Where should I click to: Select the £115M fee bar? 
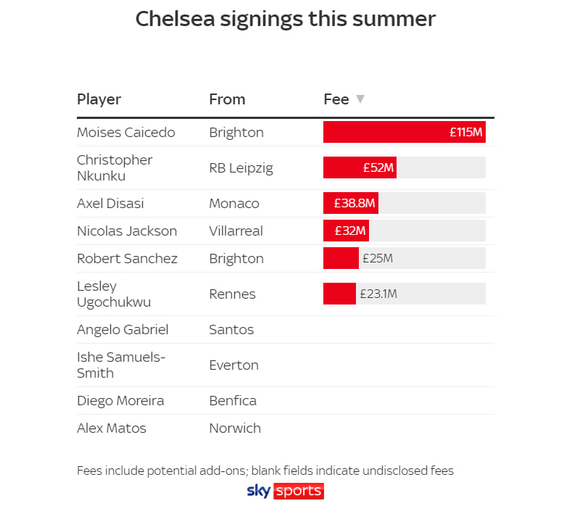coord(405,132)
